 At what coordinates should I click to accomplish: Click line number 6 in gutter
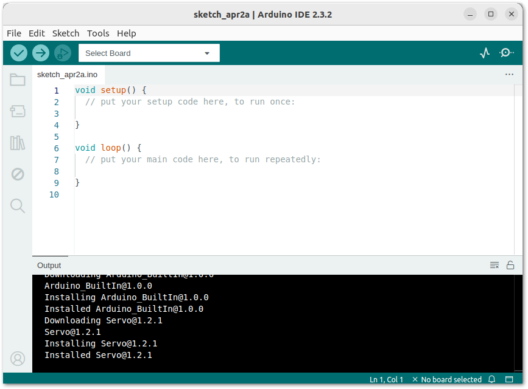(56, 148)
